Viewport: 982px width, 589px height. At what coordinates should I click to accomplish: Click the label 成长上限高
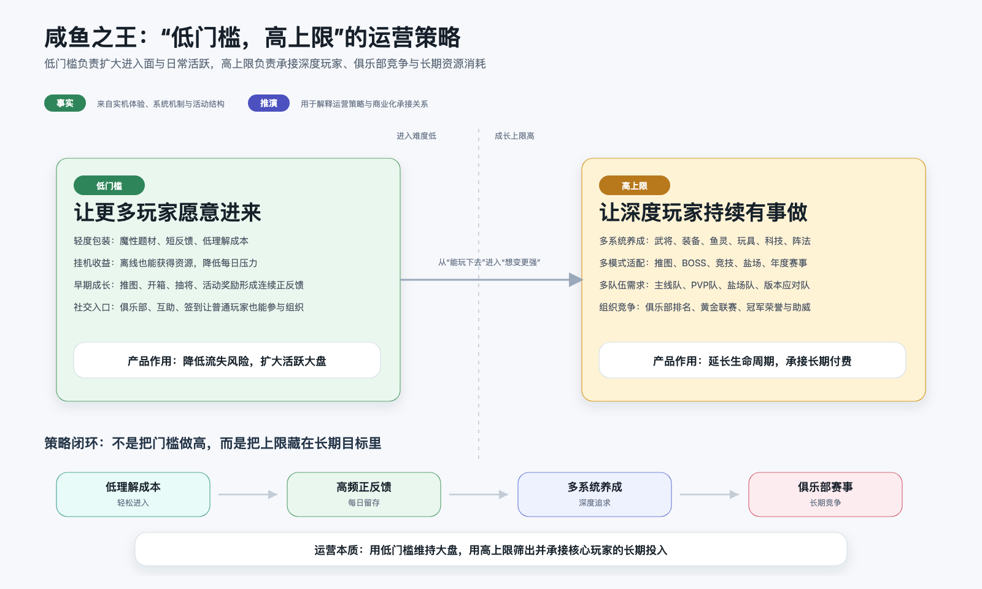[x=514, y=136]
